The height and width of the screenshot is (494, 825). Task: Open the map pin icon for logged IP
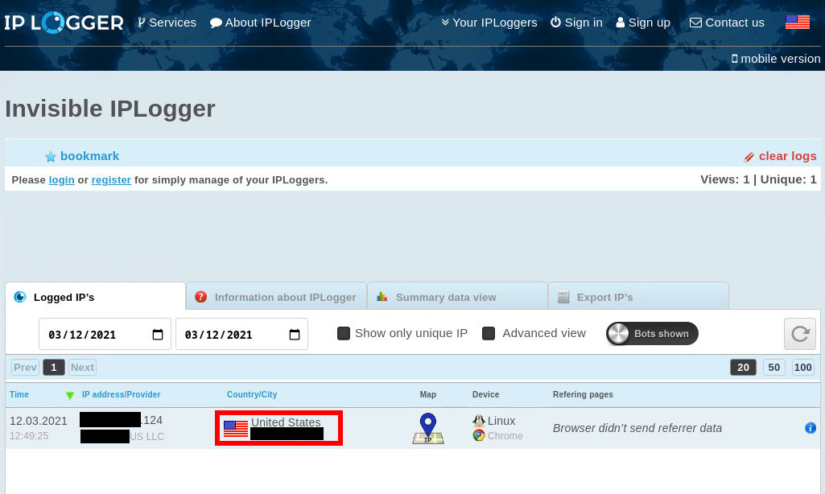point(428,428)
